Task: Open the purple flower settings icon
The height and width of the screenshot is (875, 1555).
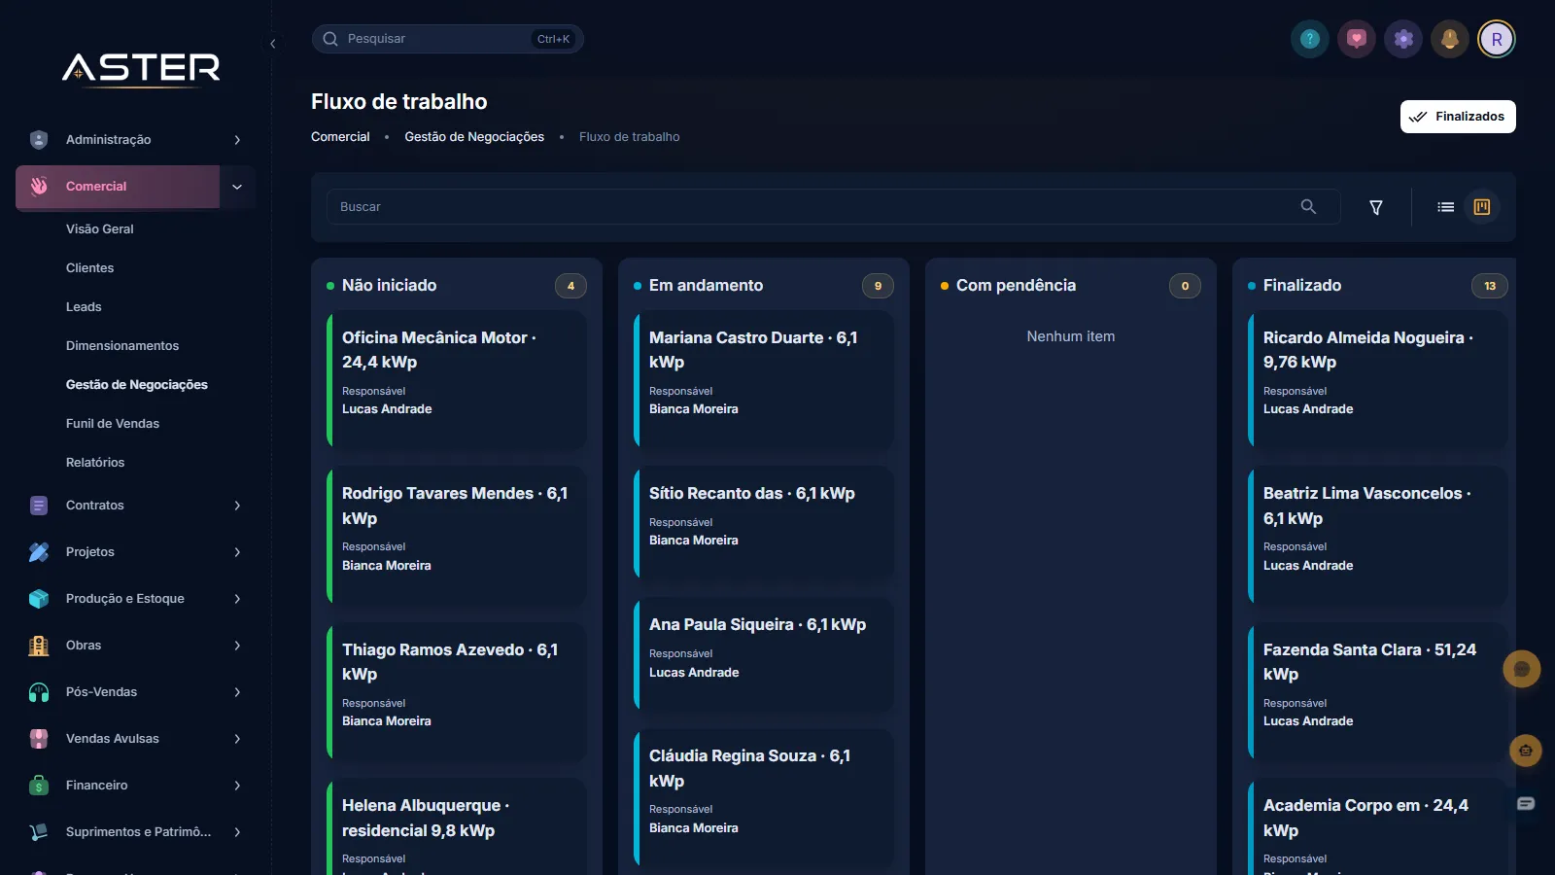Action: coord(1403,39)
